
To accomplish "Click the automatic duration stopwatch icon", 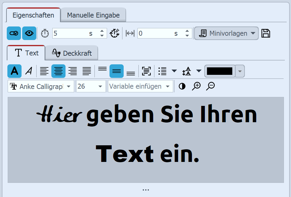I will [x=114, y=33].
